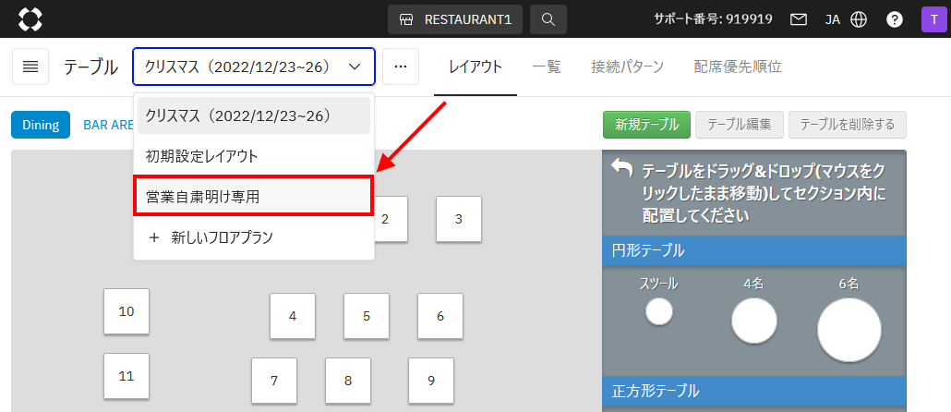Screen dimensions: 951x412
Task: Switch to the 接続パターン tab
Action: [x=627, y=67]
